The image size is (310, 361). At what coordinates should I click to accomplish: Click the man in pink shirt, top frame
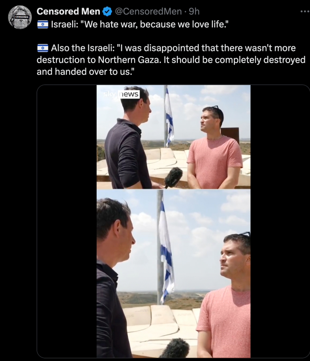pyautogui.click(x=214, y=150)
